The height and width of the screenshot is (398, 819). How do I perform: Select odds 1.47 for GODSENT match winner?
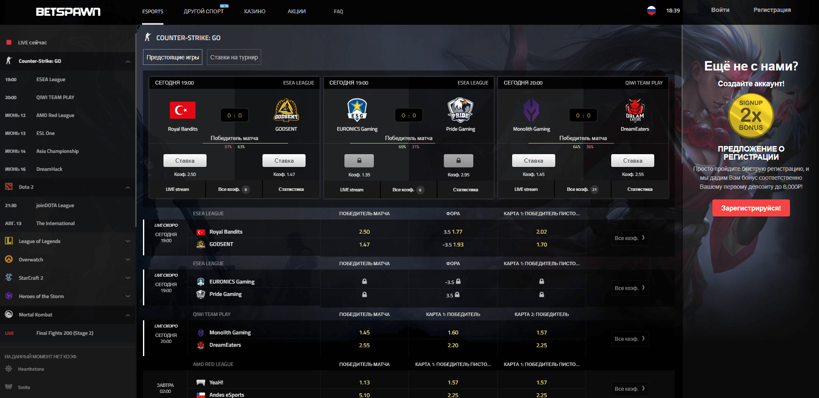(364, 244)
